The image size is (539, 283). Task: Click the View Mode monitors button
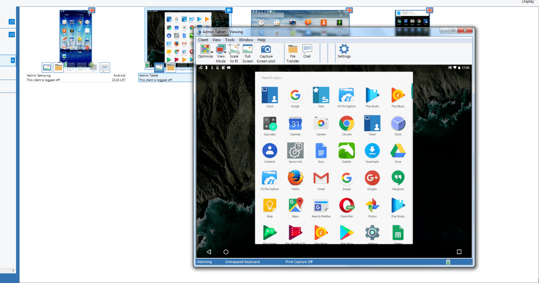(x=221, y=49)
